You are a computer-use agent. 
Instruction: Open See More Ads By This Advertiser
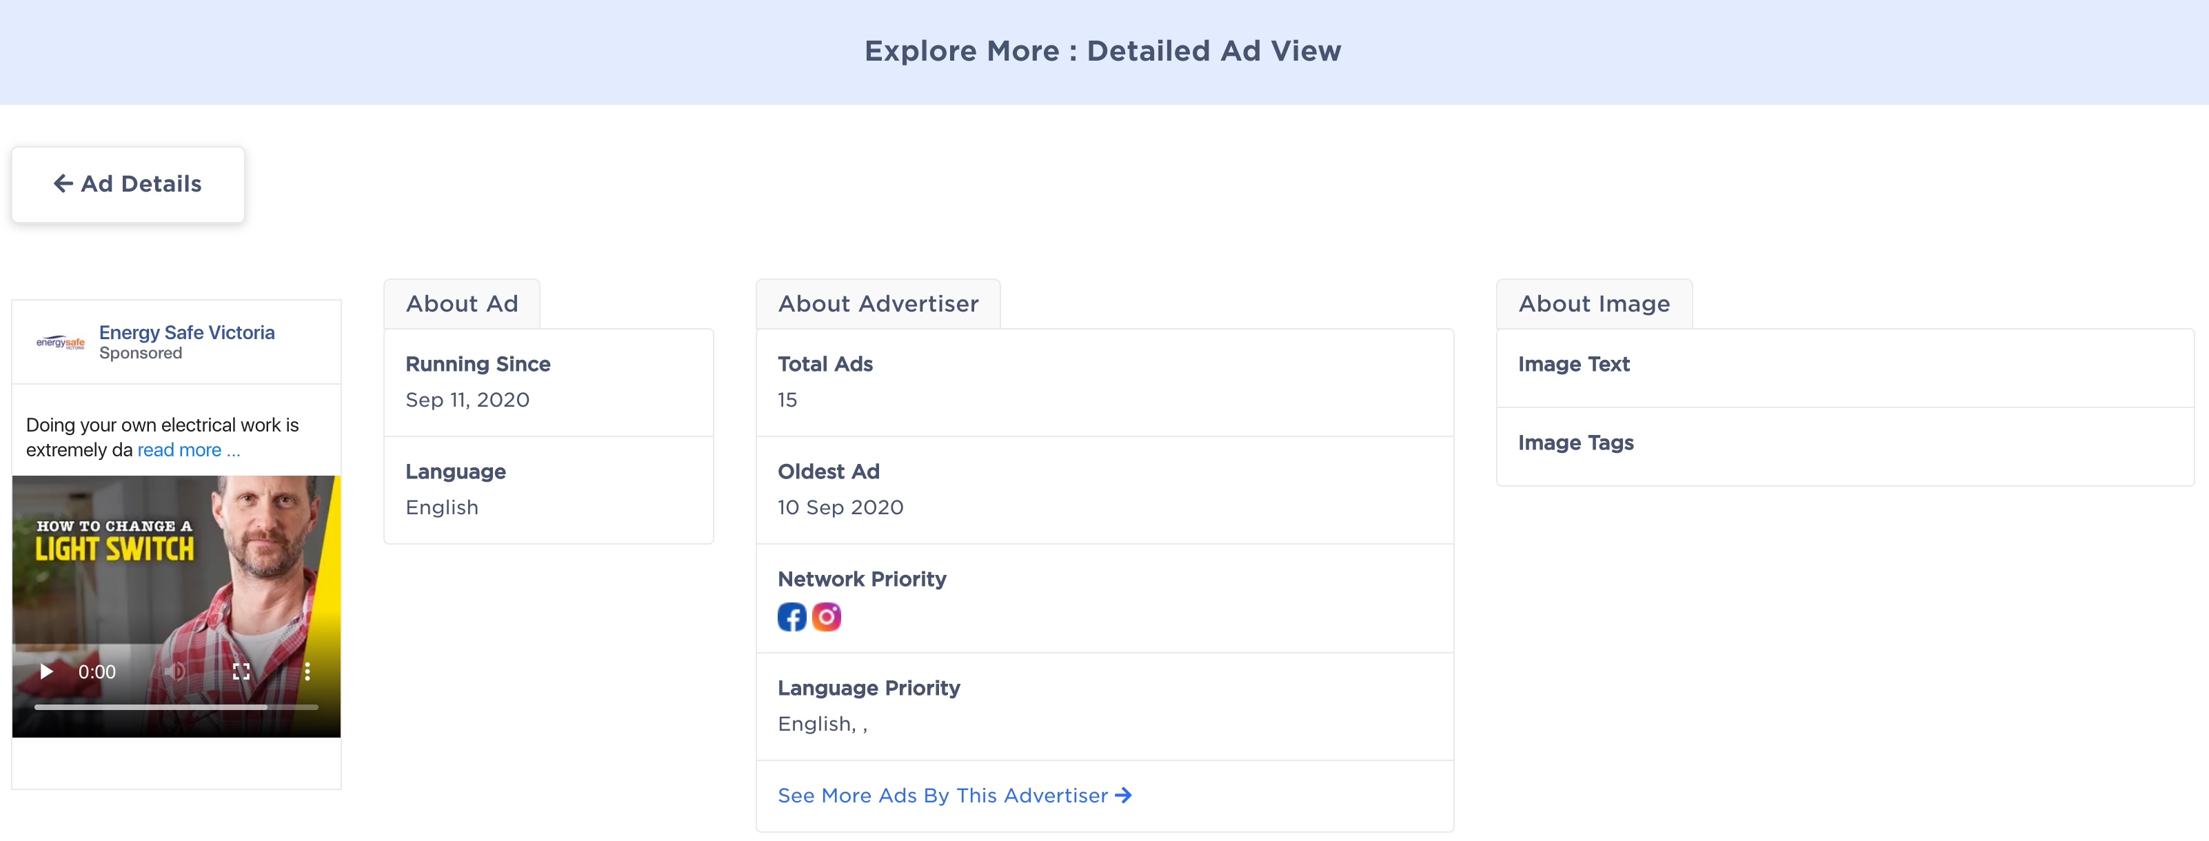[942, 796]
